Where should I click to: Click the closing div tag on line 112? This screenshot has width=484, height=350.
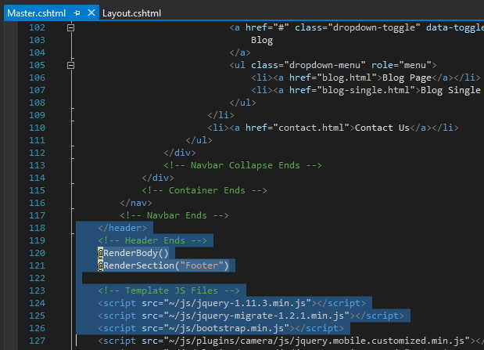point(180,153)
